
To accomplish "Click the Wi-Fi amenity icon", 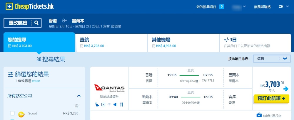I will coord(109,104).
